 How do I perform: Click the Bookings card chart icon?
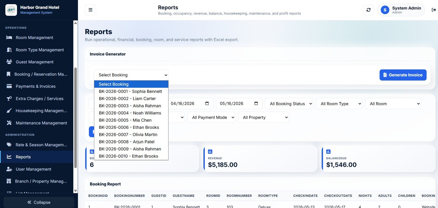[92, 151]
